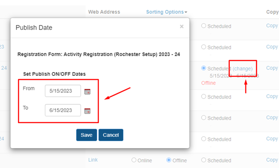
Task: Open the Link in the Web Address column
Action: [93, 160]
